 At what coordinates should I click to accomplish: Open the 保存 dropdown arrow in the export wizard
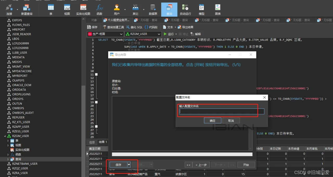[x=129, y=165]
